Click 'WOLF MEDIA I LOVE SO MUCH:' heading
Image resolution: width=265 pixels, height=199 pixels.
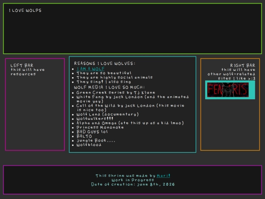click(x=109, y=87)
